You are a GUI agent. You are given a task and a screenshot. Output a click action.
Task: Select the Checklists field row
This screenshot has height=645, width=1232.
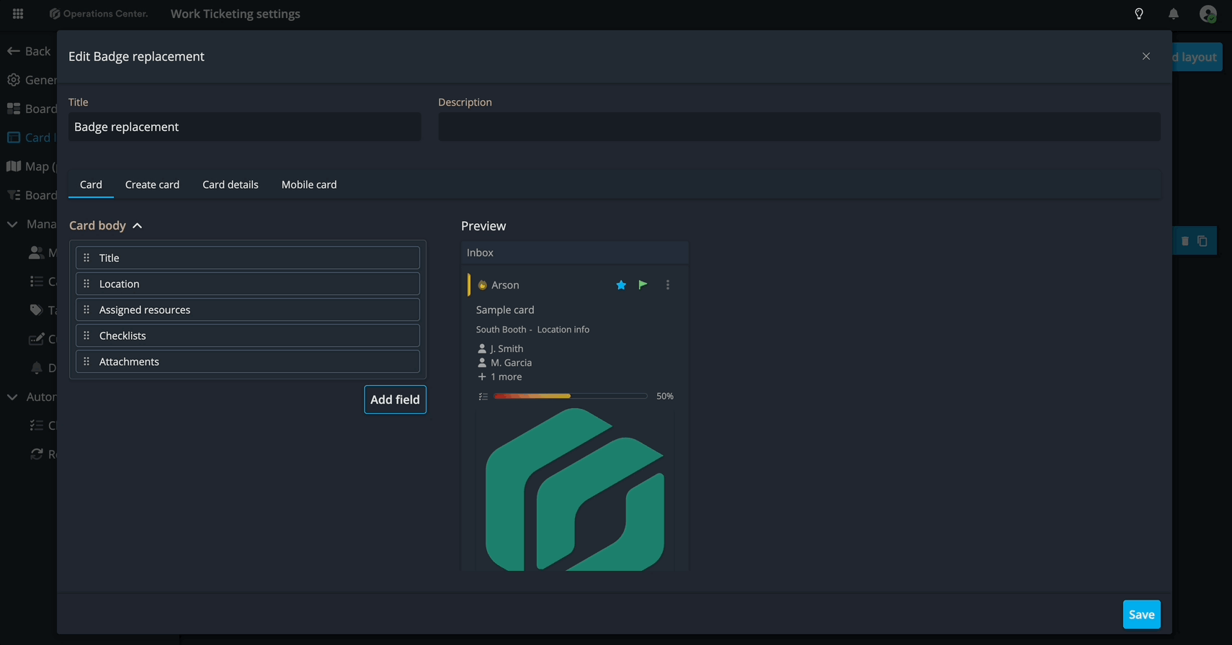pos(248,335)
